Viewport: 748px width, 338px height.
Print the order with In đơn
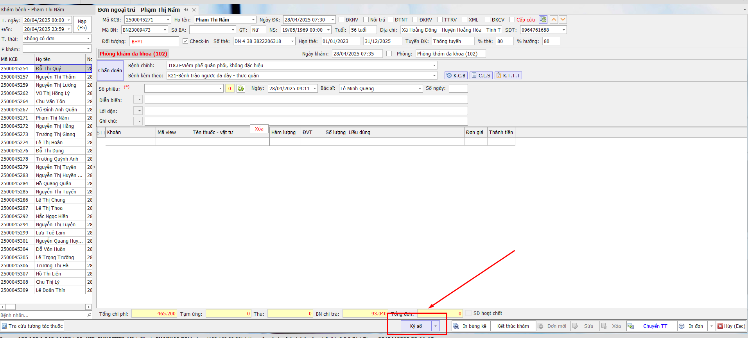(x=692, y=326)
